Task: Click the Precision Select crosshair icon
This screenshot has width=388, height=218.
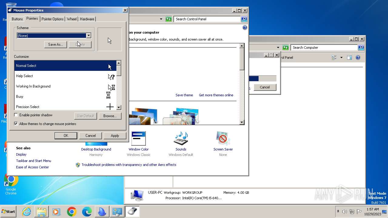Action: coord(110,107)
